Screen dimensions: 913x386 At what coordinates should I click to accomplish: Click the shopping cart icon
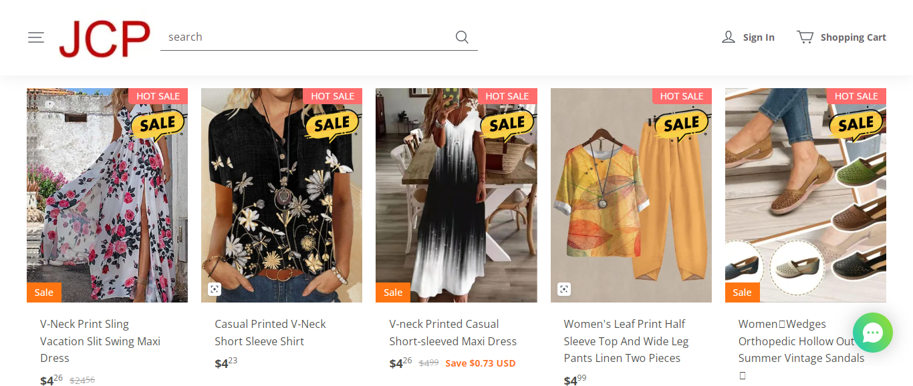tap(805, 37)
